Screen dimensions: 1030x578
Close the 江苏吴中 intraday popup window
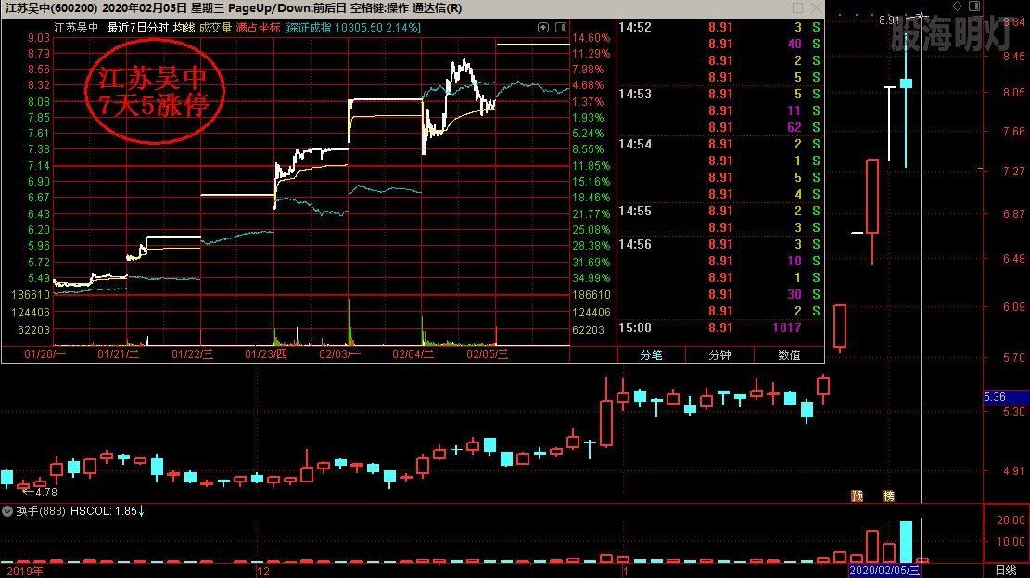click(x=816, y=8)
